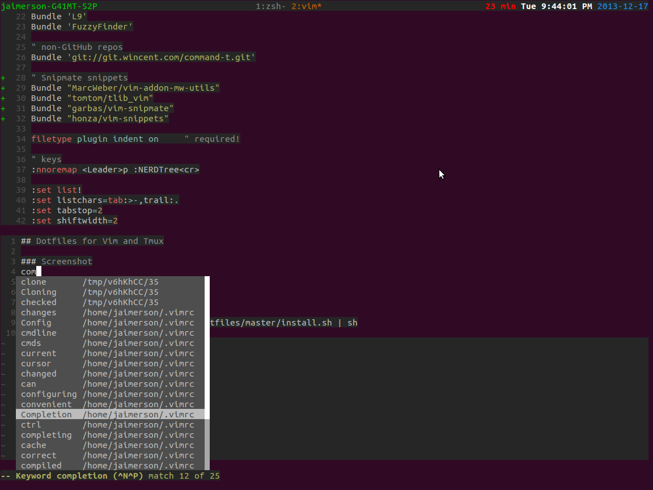Click "honza/vim-snippets" bundle string
The image size is (653, 490).
118,119
